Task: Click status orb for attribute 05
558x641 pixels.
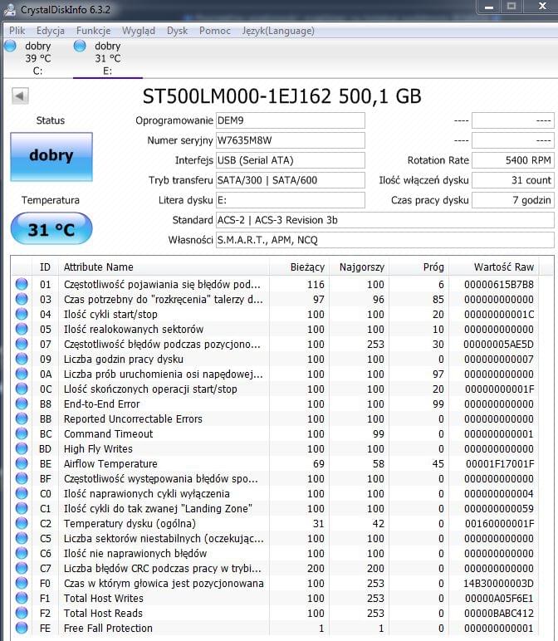Action: (x=22, y=329)
